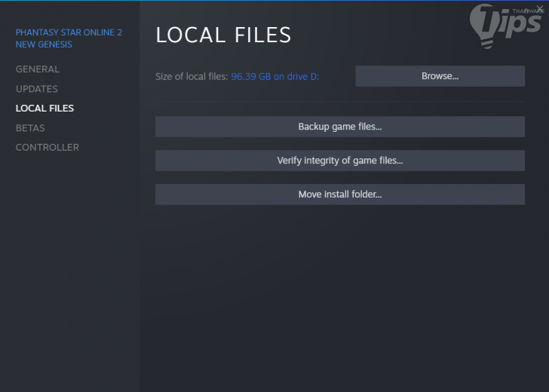Switch to the Updates tab
This screenshot has height=392, width=549.
click(37, 89)
